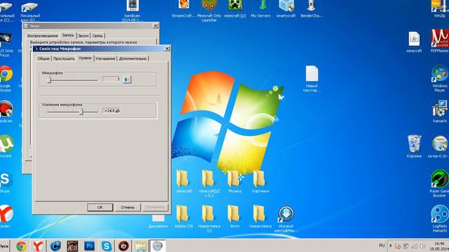Screen dimensions: 449x252
Task: Launch Yandex browser from the taskbar
Action: (38, 246)
